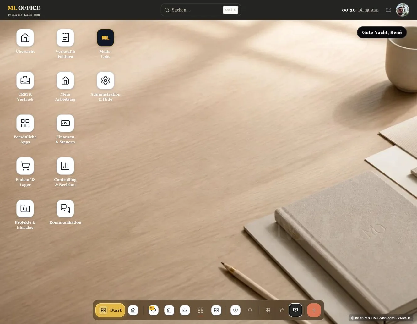Open Kommunikation chat icon
This screenshot has height=324, width=417.
65,209
